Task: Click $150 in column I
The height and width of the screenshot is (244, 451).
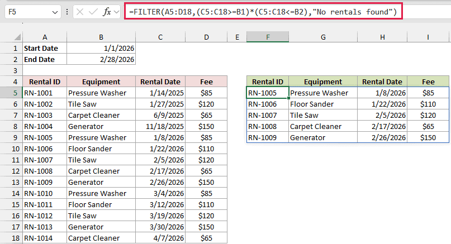Action: pos(428,138)
